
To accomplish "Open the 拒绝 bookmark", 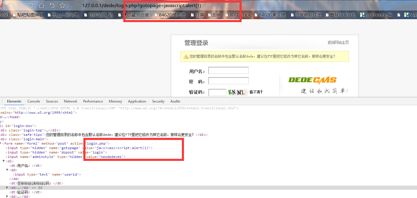I will [x=214, y=15].
